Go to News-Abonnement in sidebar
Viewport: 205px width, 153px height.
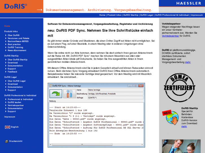pos(17,51)
